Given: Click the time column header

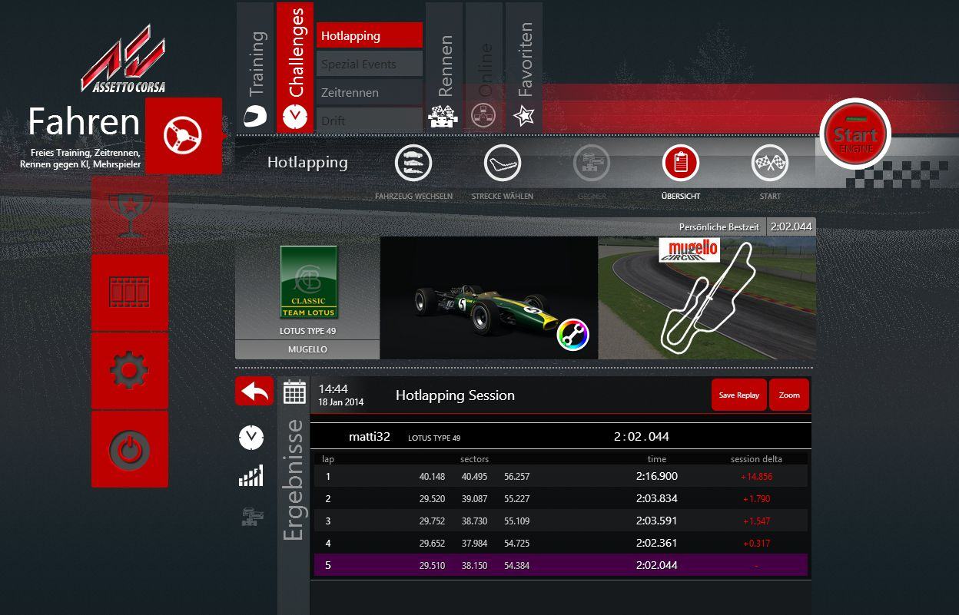Looking at the screenshot, I should [656, 459].
